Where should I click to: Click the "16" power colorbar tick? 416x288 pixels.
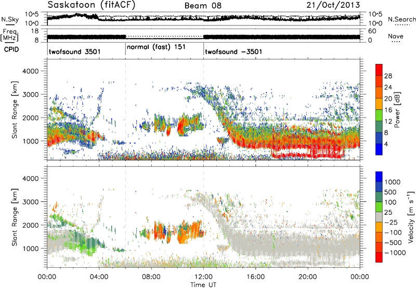(x=388, y=110)
